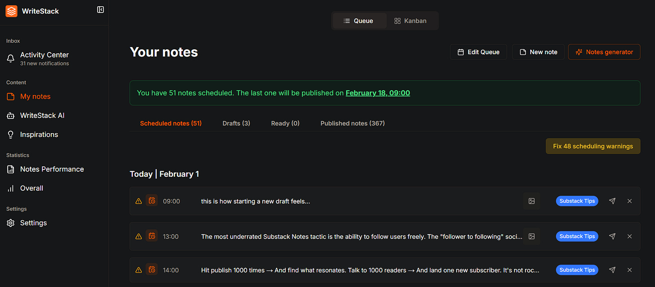Click the schedule clock icon for 13:00 note
Screen dimensions: 655x287
[152, 236]
